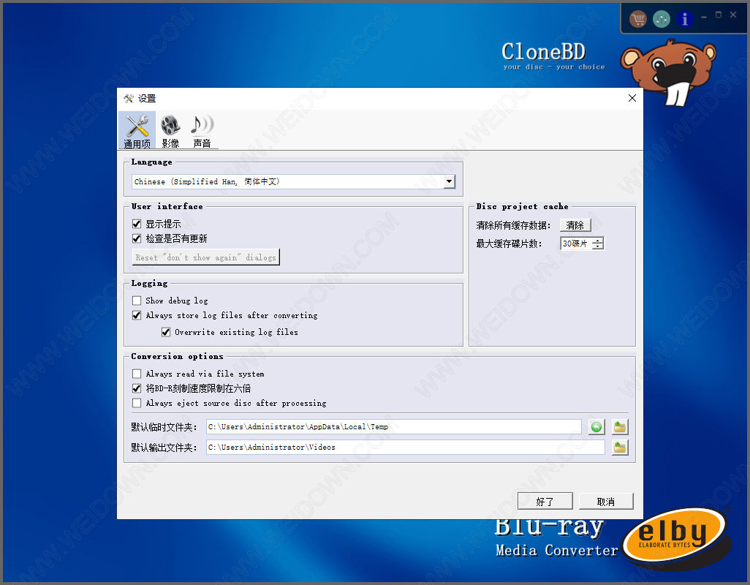Minimize the CloneBD main window
The height and width of the screenshot is (585, 750).
point(704,16)
